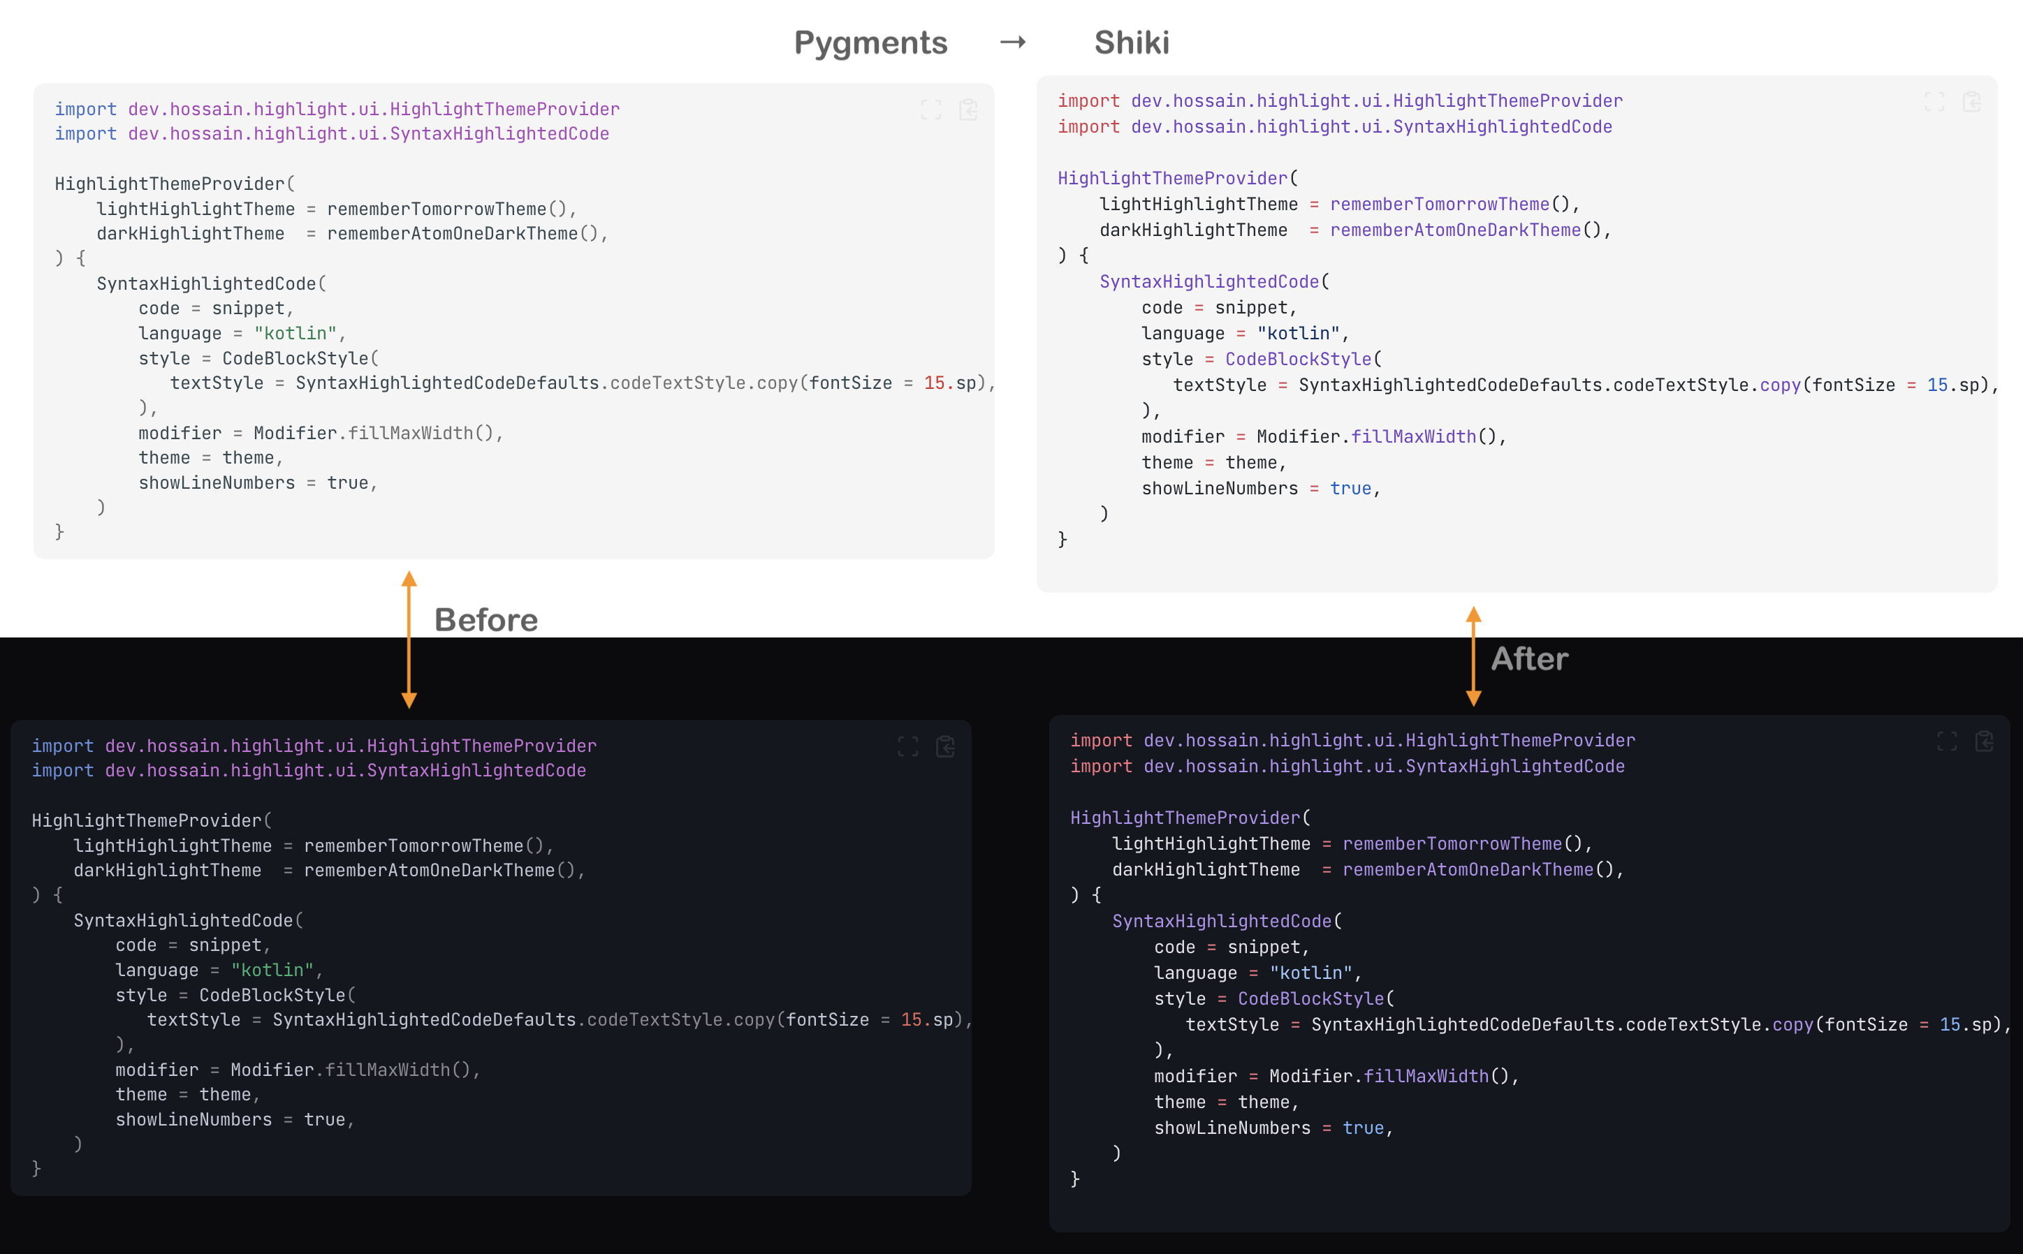Image resolution: width=2023 pixels, height=1254 pixels.
Task: Click first blue import keyword, dark Pygments block
Action: (x=62, y=746)
